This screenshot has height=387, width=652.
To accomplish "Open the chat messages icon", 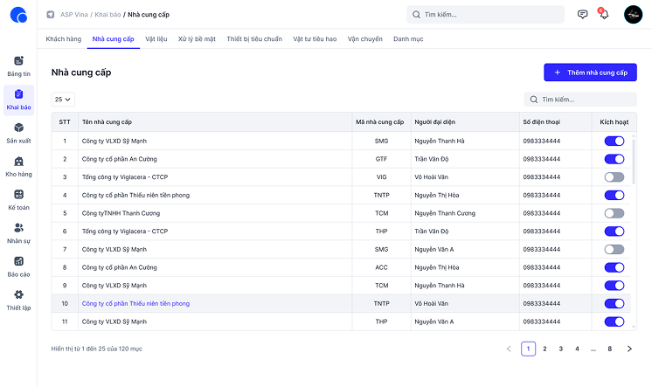I will click(x=583, y=15).
